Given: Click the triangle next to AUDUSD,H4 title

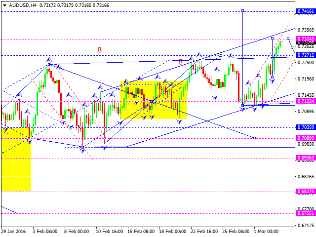Looking at the screenshot, I should tap(4, 5).
